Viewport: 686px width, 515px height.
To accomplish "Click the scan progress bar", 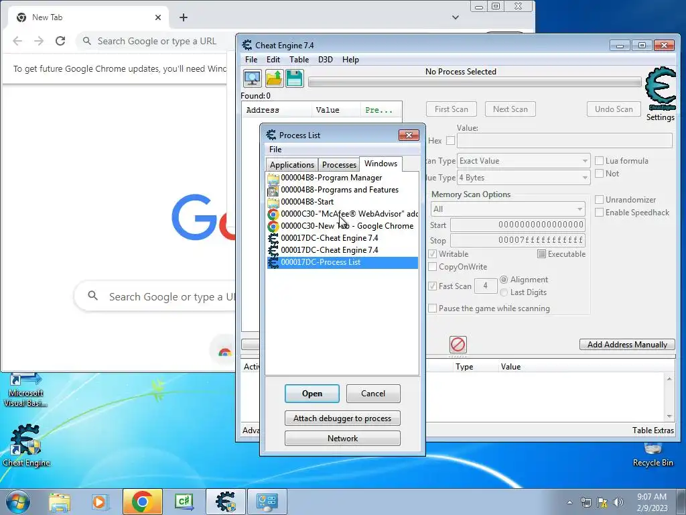I will click(x=475, y=82).
